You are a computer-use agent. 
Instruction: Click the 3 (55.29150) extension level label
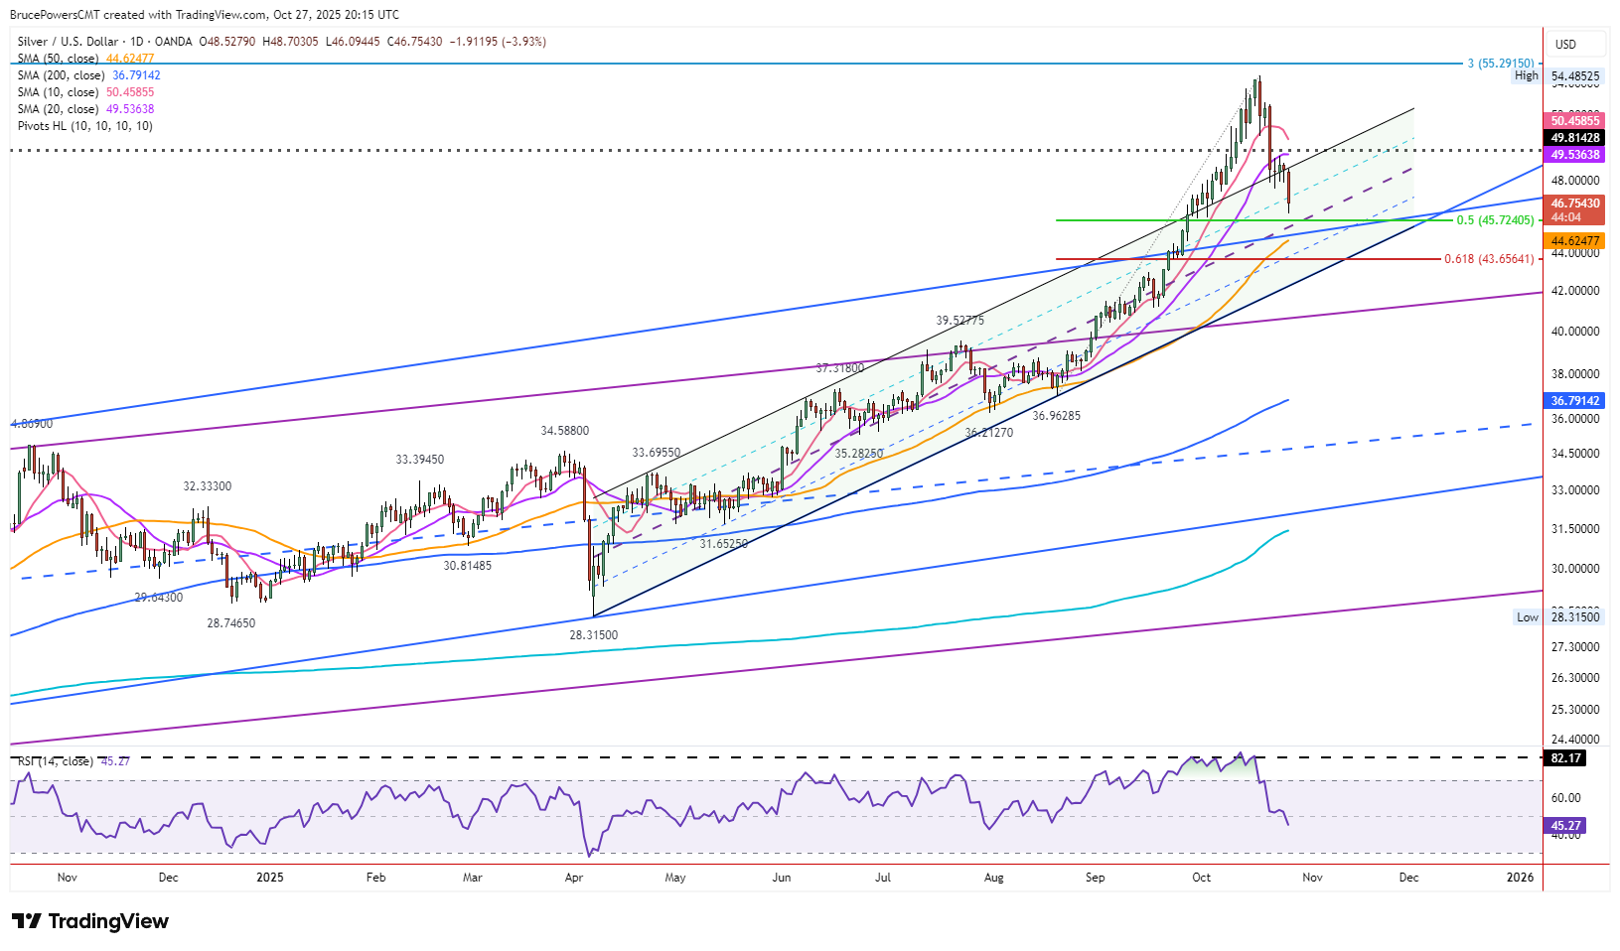click(1506, 64)
